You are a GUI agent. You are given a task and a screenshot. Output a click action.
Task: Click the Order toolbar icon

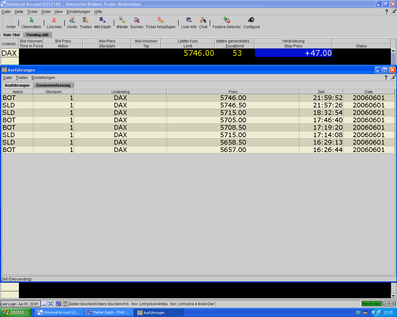(11, 23)
